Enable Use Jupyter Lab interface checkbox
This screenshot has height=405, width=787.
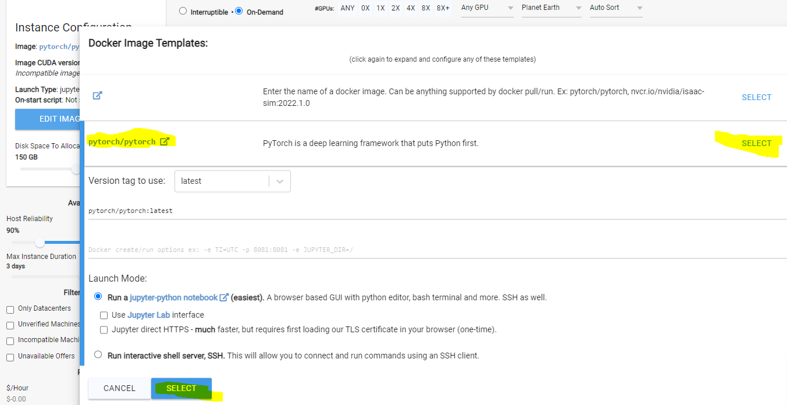(104, 315)
